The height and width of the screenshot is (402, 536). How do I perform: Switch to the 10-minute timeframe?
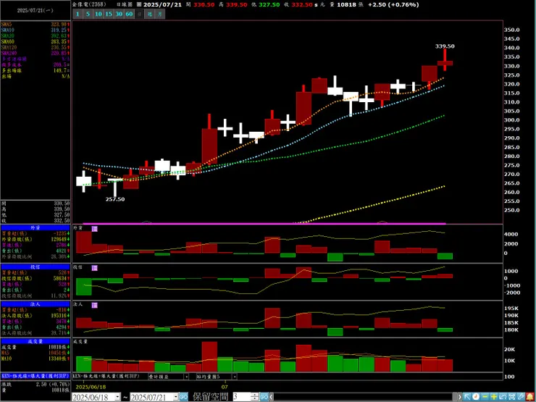(98, 14)
